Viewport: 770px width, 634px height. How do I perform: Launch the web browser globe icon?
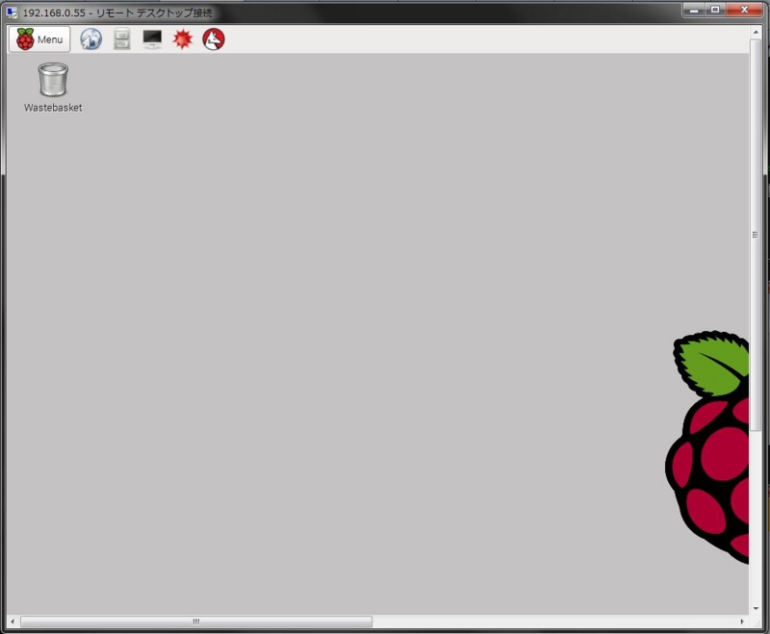(91, 39)
